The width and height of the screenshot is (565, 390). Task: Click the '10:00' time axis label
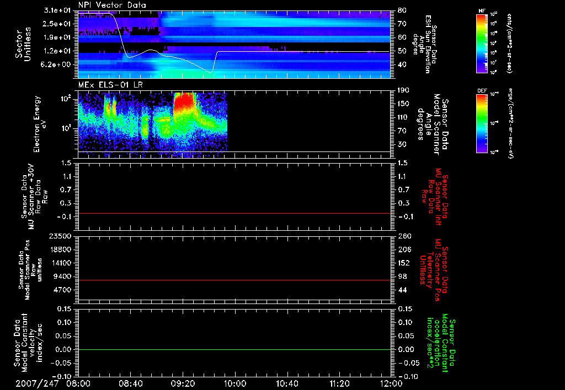coord(235,383)
